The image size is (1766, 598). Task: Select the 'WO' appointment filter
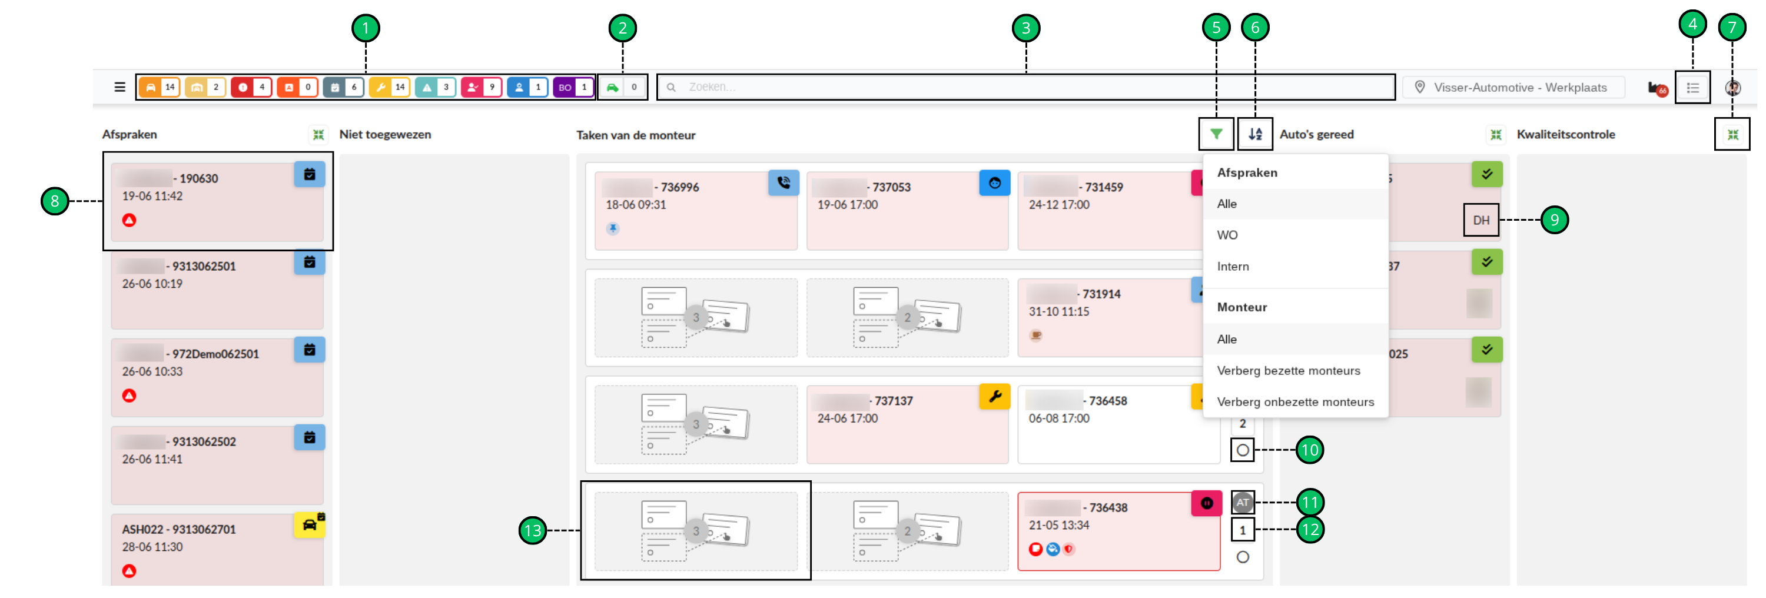[1227, 235]
